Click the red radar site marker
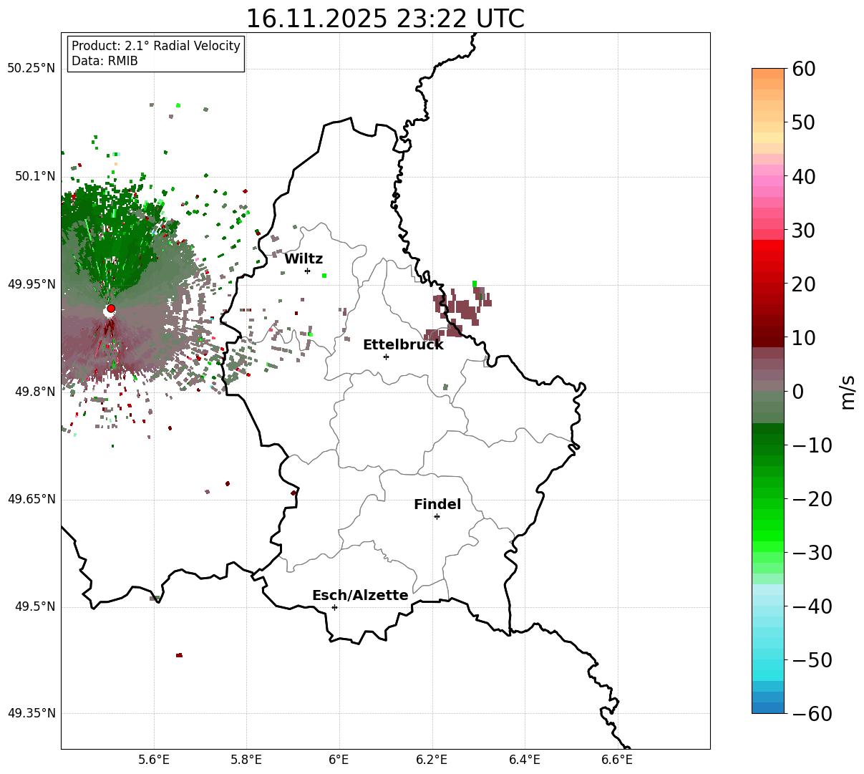 pos(111,309)
